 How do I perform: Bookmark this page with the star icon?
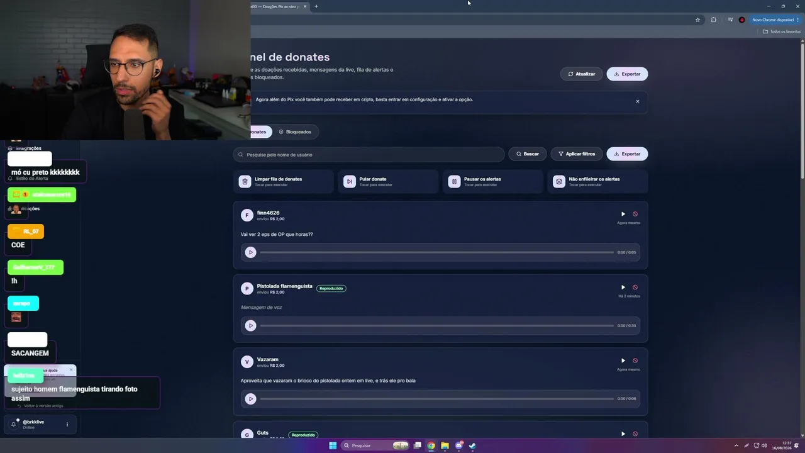click(x=697, y=20)
